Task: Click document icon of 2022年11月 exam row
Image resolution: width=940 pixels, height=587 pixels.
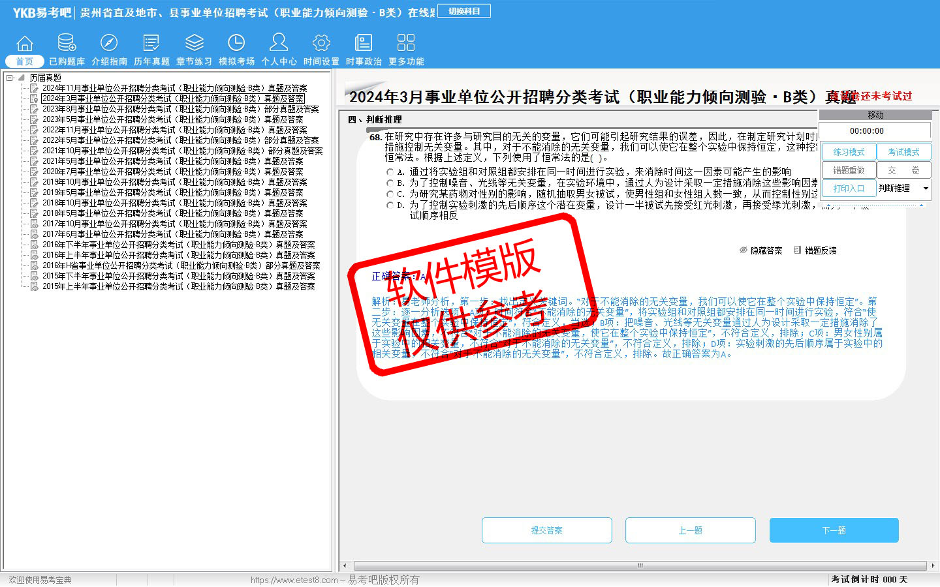Action: coord(34,130)
